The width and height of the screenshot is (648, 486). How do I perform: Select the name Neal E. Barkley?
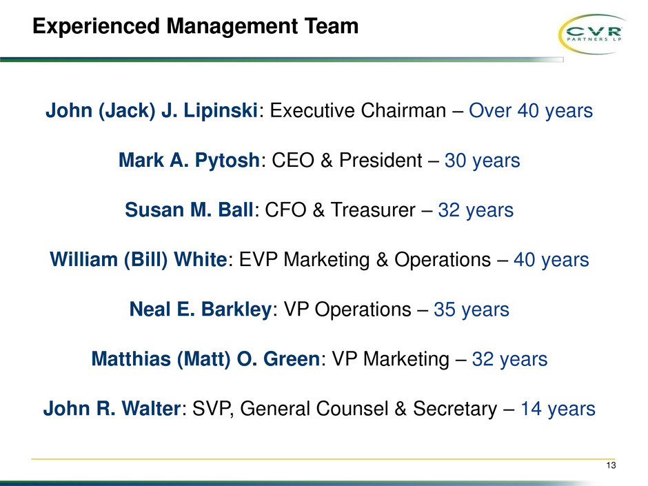click(x=200, y=310)
